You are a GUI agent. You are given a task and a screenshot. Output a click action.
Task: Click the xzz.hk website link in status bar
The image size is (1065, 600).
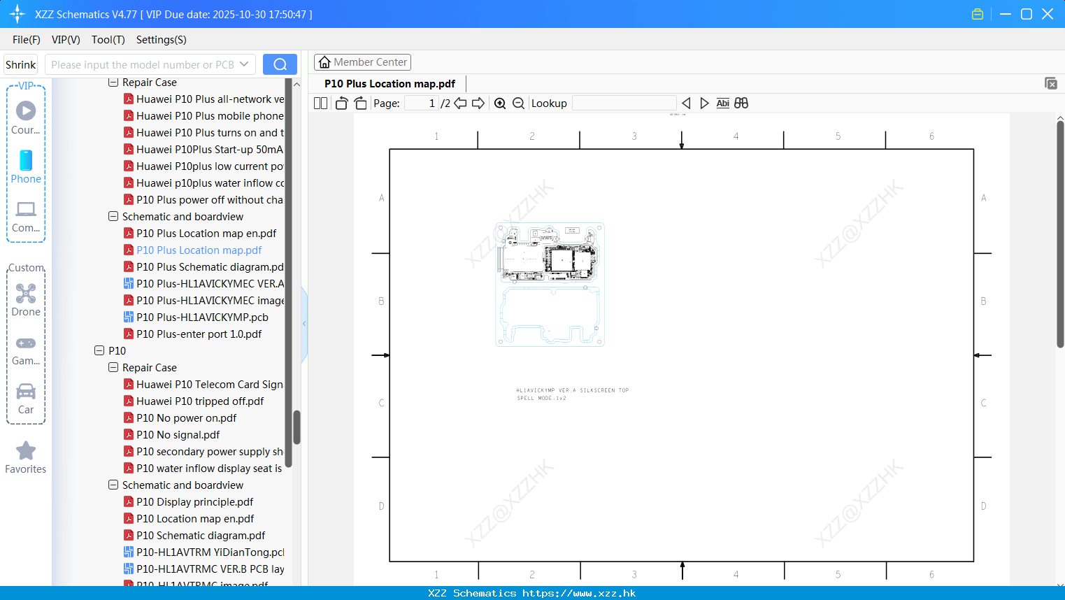579,593
